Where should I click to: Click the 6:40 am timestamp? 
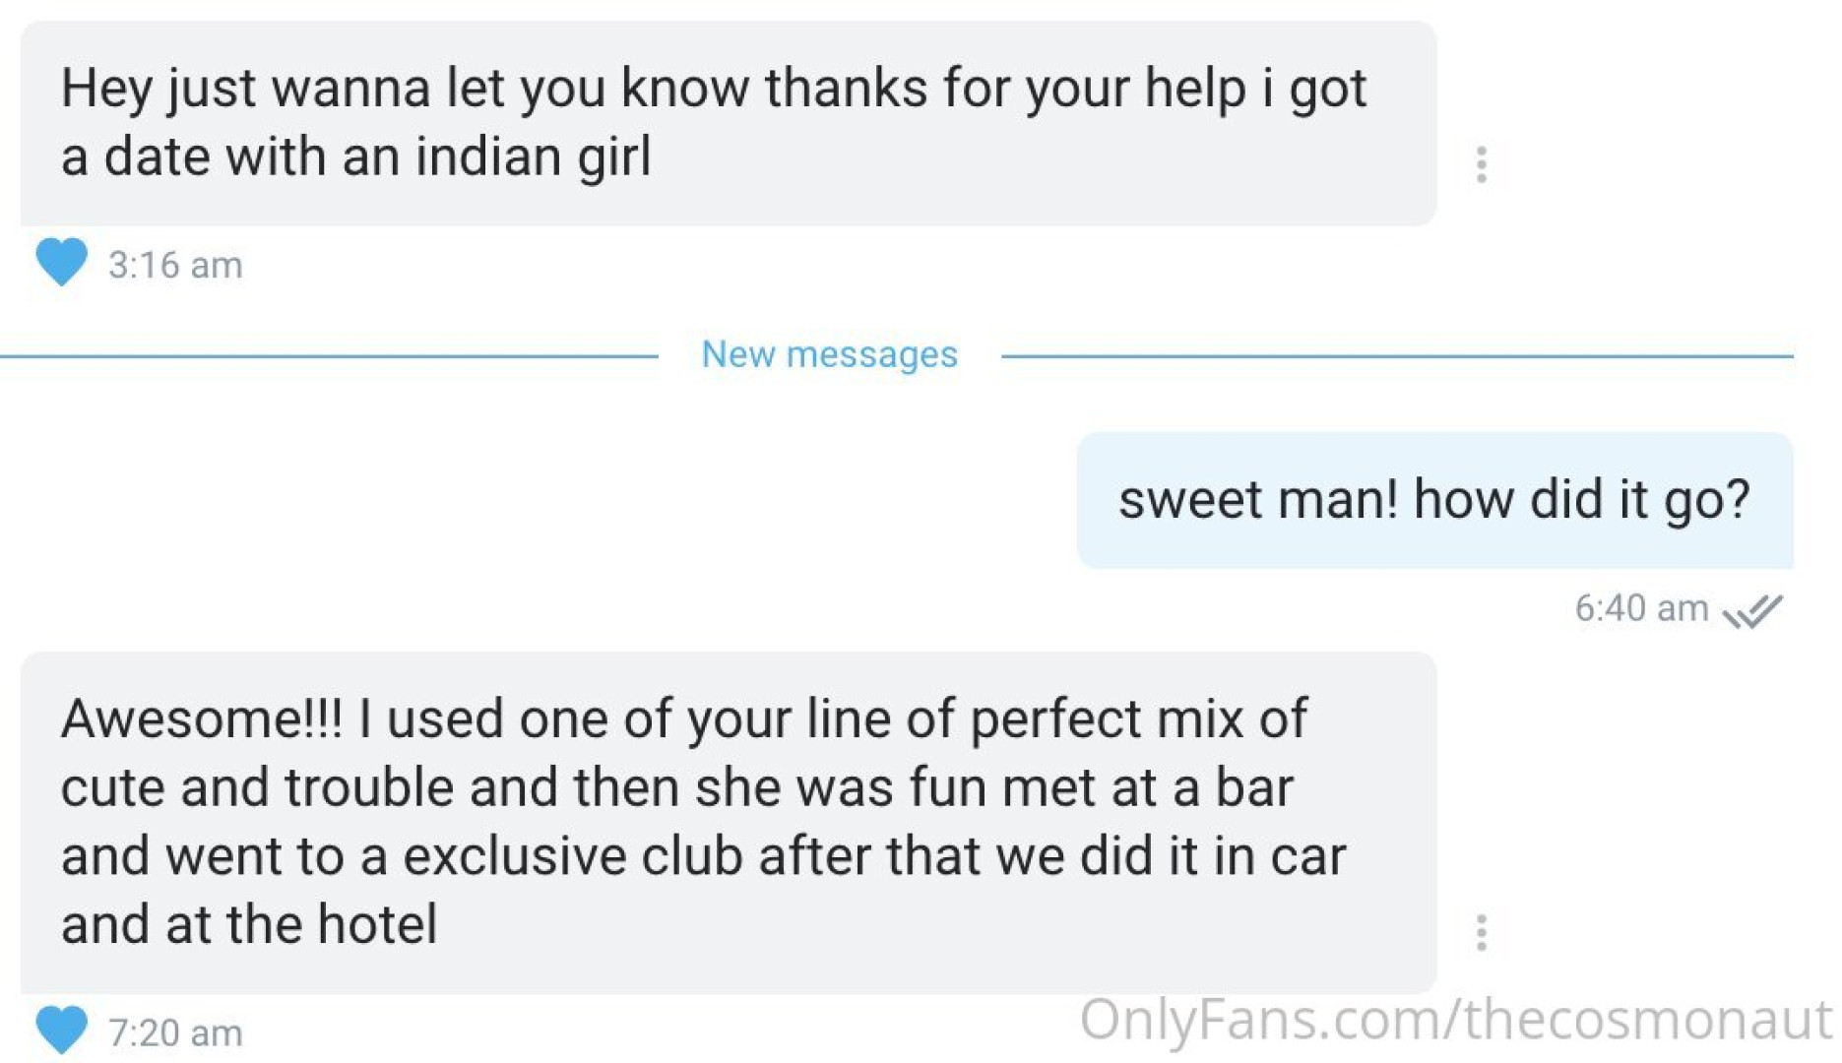tap(1641, 608)
